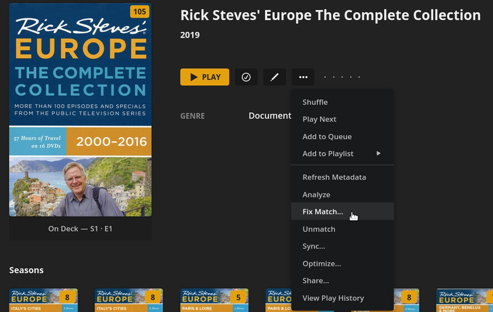Choose Share… from the menu
This screenshot has height=312, width=493.
click(342, 280)
